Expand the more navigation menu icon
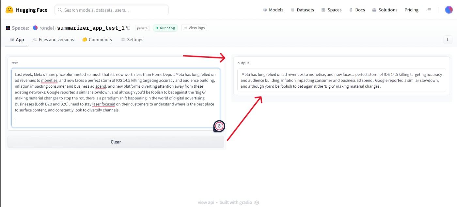Viewport: 457px width, 207px height. (428, 10)
